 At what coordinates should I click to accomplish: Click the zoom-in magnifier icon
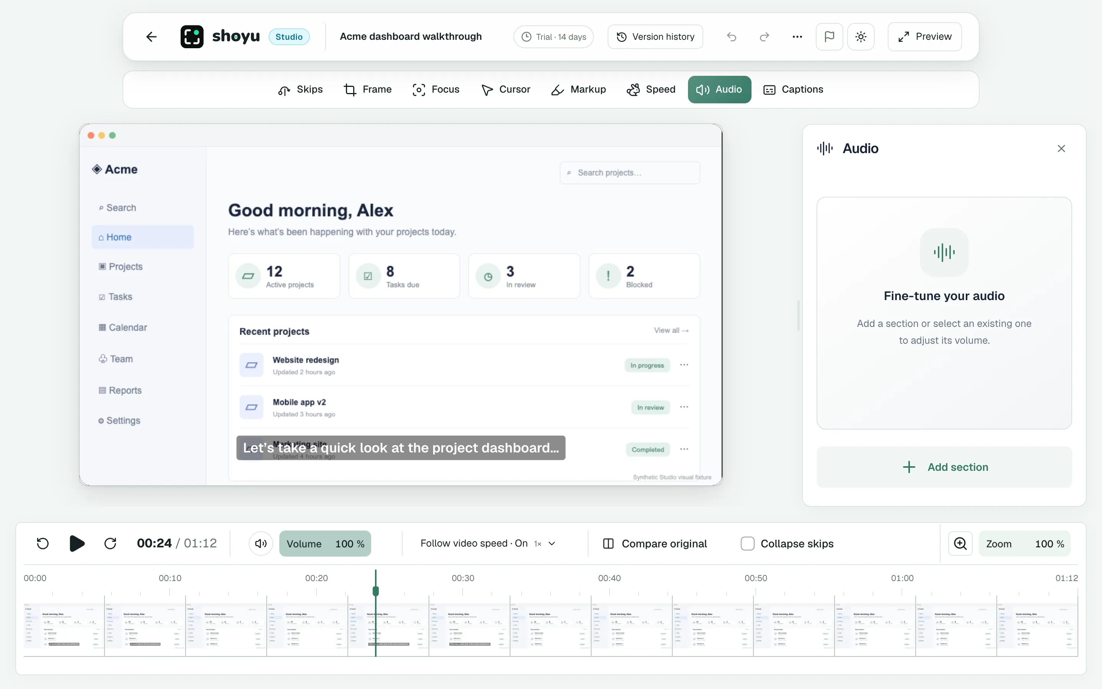coord(960,543)
